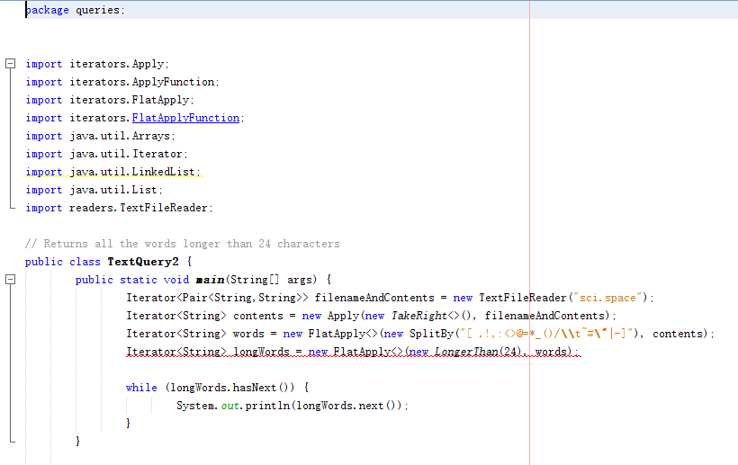Viewport: 738px width, 465px height.
Task: Click the error-underlined longWords declaration
Action: click(x=353, y=352)
